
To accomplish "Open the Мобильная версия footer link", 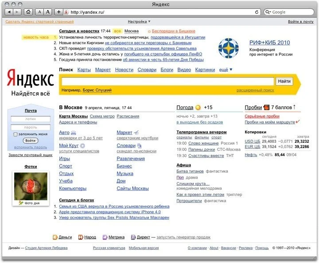I will click(144, 248).
